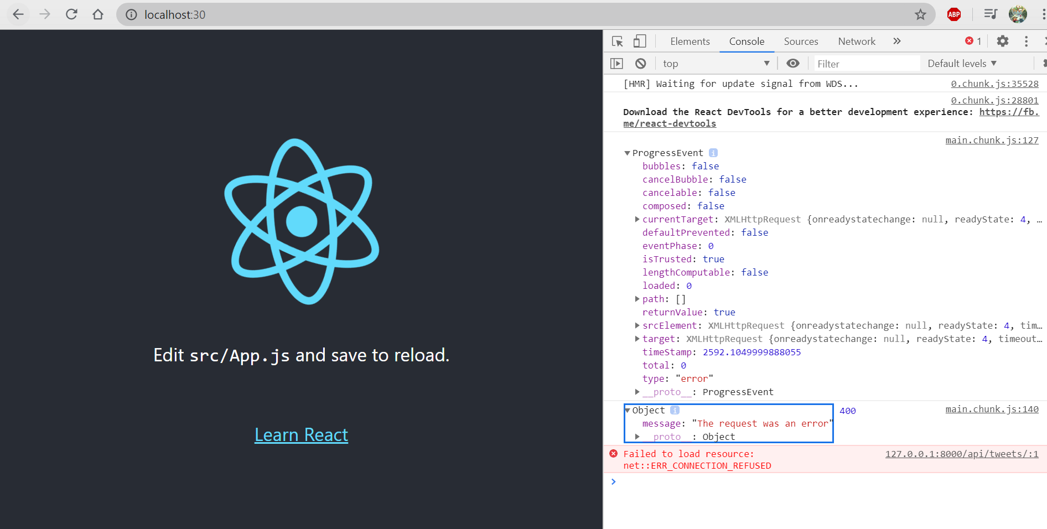This screenshot has height=529, width=1047.
Task: Open the Sources tab
Action: click(x=801, y=42)
